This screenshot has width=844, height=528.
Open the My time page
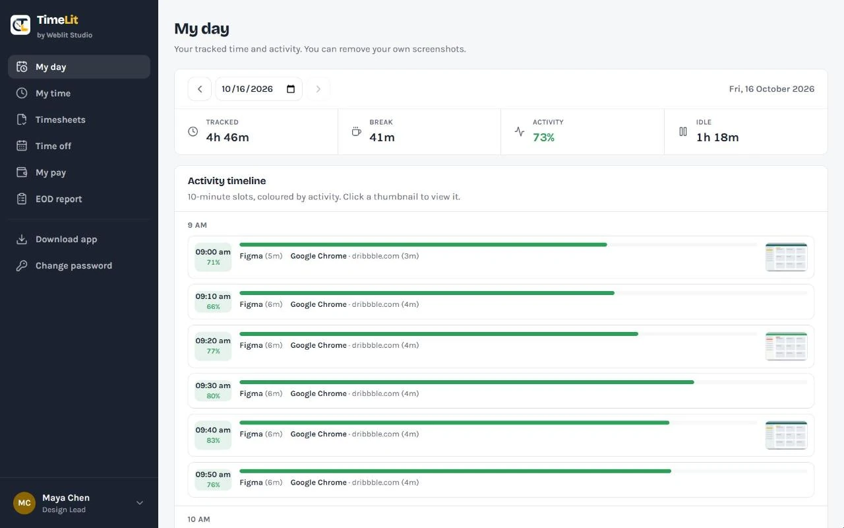click(79, 93)
